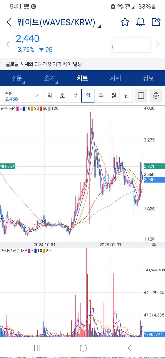Viewport: 165px width, 358px height.
Task: Toggle fullscreen chart square icon
Action: pyautogui.click(x=141, y=96)
